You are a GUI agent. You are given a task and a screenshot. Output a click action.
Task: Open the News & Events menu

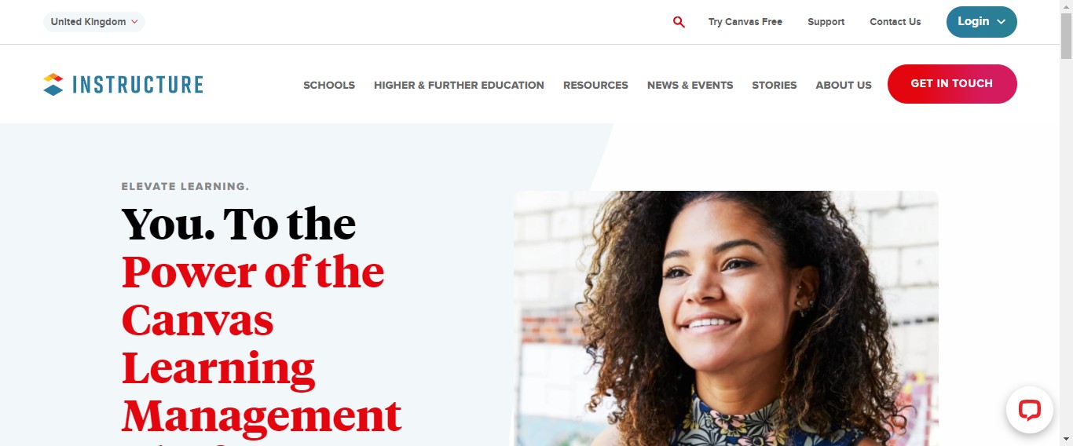click(x=690, y=85)
